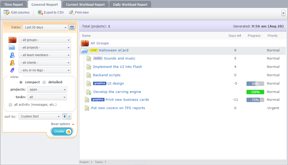
Task: Select the compact view radio button
Action: (21, 82)
